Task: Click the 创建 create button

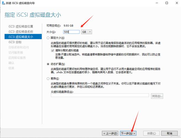Action: click(151, 133)
